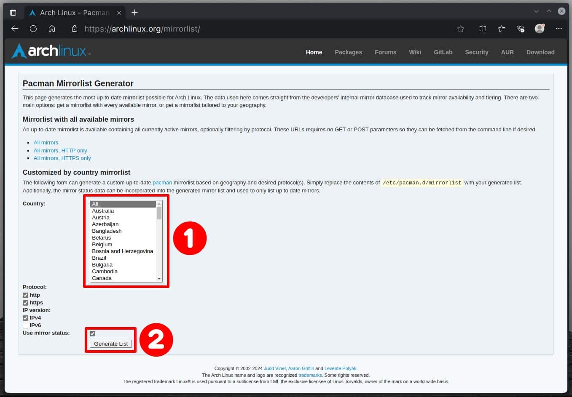The height and width of the screenshot is (397, 572).
Task: Click the Arch Linux logo
Action: coord(50,51)
